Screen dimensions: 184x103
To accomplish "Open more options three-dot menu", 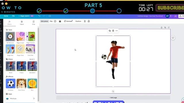I will click(116, 31).
